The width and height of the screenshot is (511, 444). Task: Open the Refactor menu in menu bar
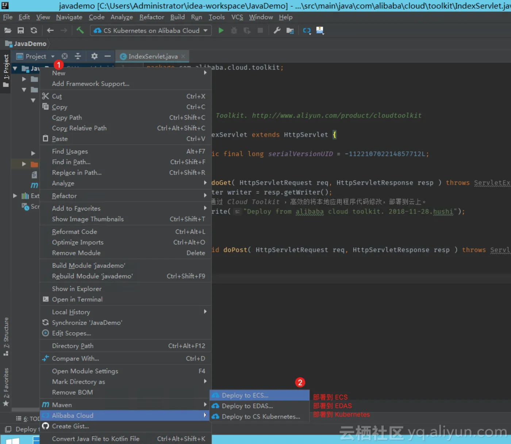coord(151,17)
